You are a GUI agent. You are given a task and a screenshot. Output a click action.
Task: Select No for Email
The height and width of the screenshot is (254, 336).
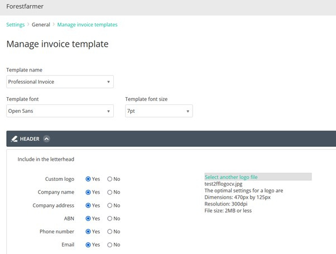pyautogui.click(x=110, y=245)
